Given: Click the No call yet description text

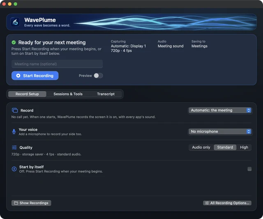Looking at the screenshot, I should coord(83,117).
